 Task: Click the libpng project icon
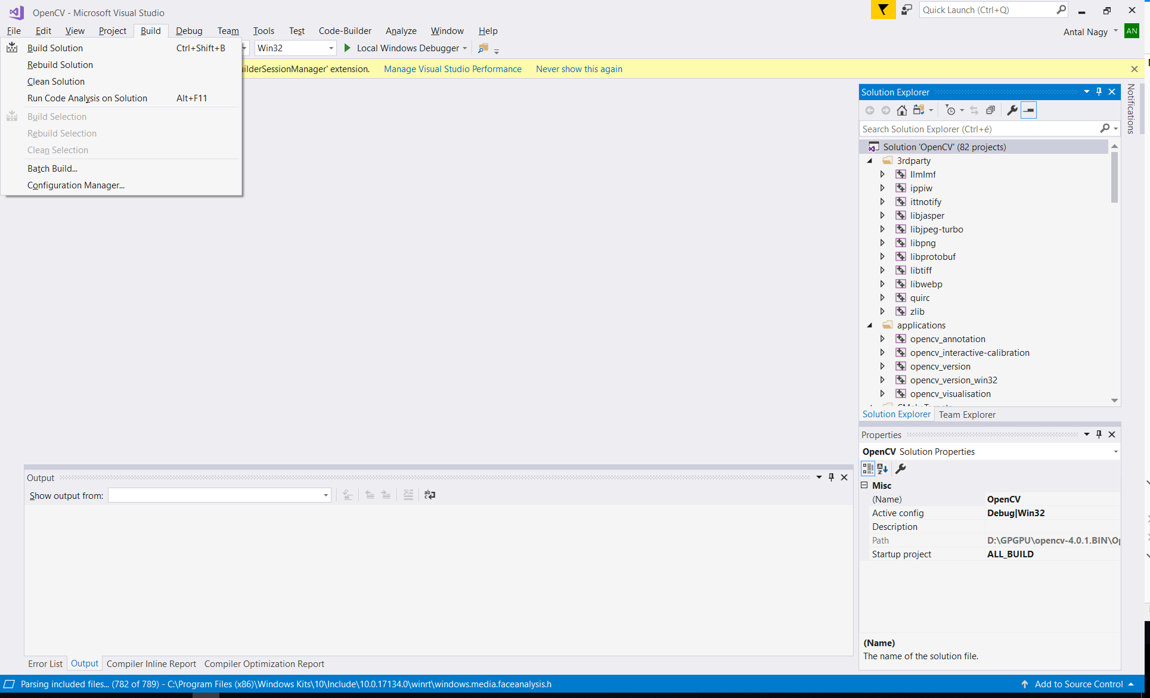point(901,243)
